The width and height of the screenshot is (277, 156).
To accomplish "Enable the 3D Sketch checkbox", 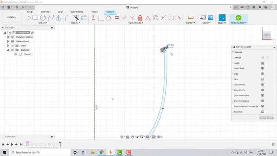I will [x=263, y=112].
